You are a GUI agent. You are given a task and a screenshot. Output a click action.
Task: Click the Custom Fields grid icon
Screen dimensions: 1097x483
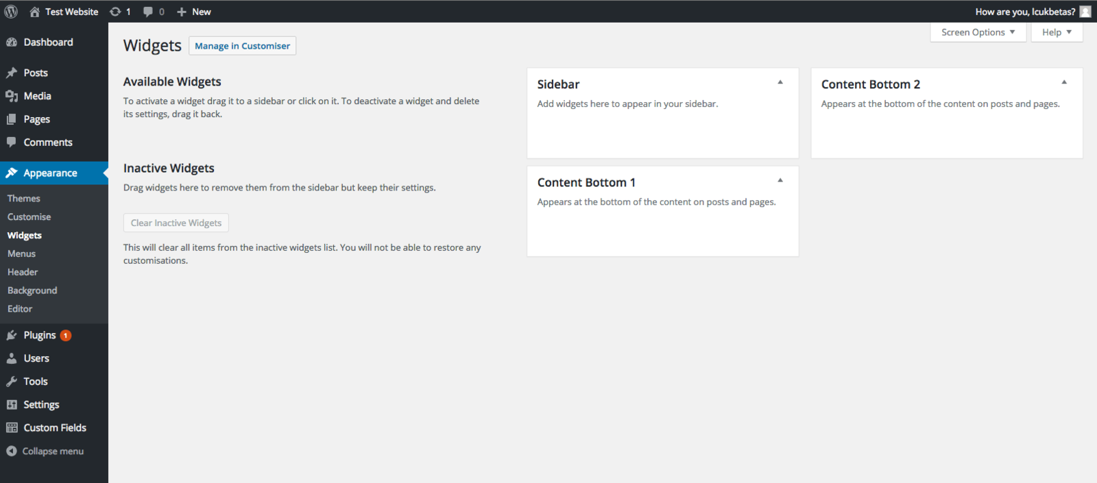click(12, 428)
